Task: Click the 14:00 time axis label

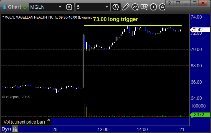Action: tap(142, 129)
